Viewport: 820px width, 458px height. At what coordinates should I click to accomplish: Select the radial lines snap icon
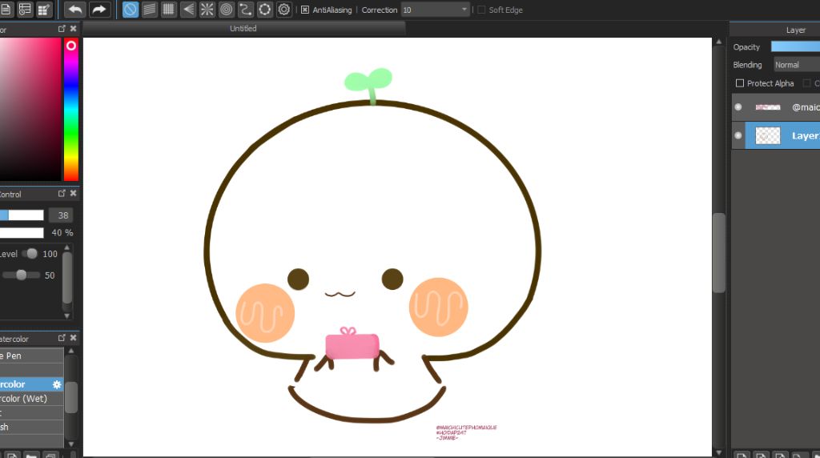pyautogui.click(x=207, y=10)
